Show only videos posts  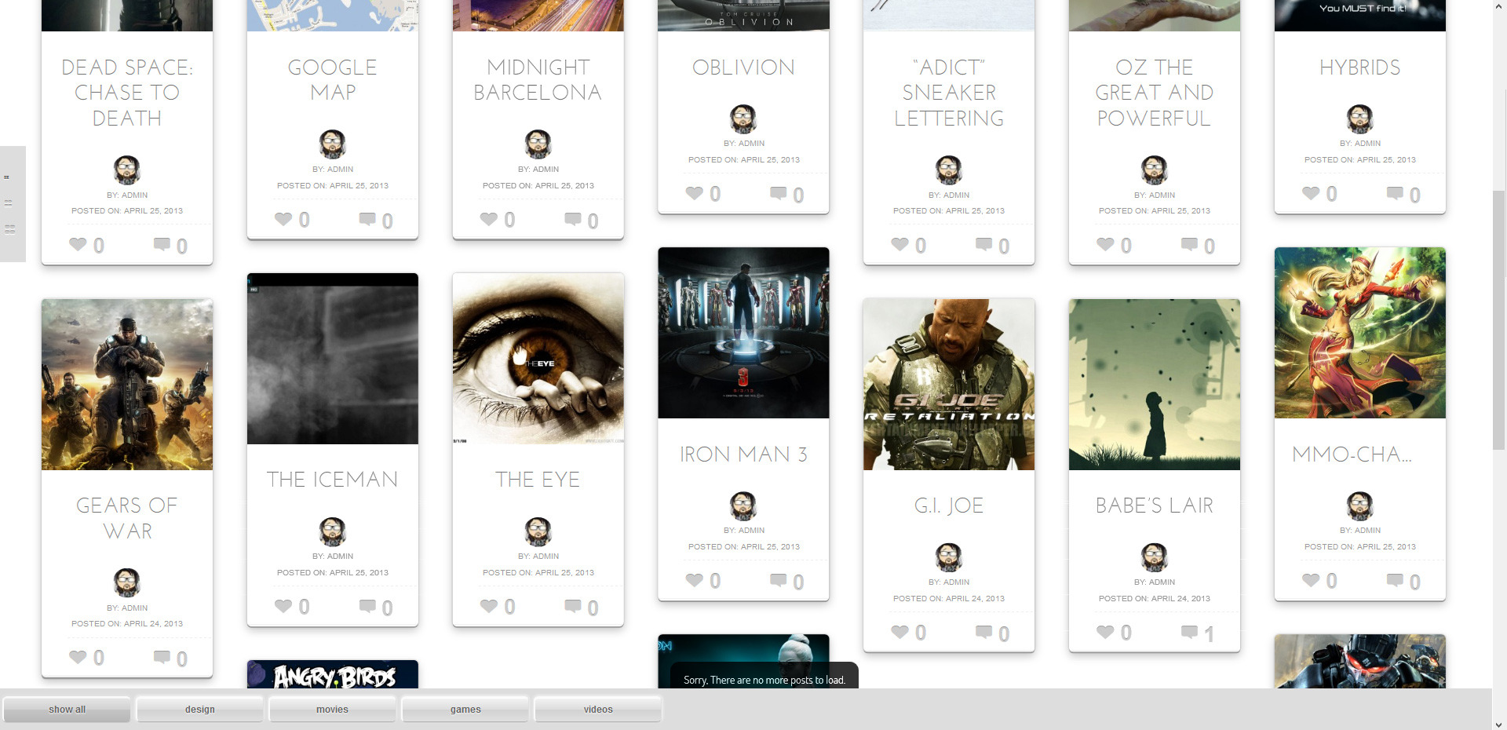(598, 710)
